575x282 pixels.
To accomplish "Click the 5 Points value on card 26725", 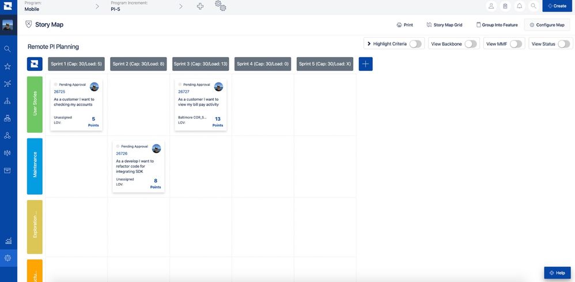I will click(93, 122).
